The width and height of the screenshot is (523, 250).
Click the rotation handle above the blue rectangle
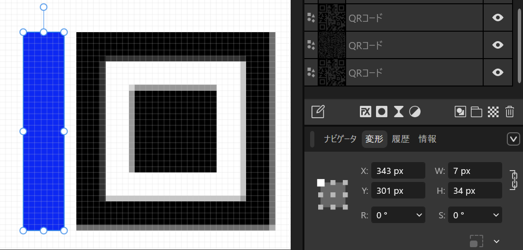tap(43, 7)
